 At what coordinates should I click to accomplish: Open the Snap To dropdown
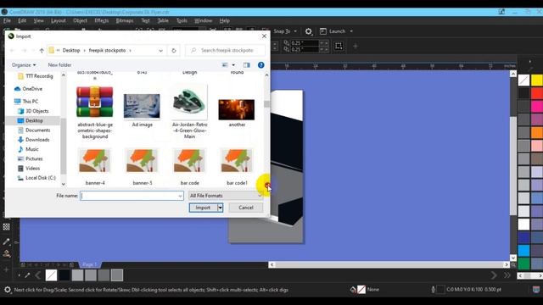click(285, 31)
